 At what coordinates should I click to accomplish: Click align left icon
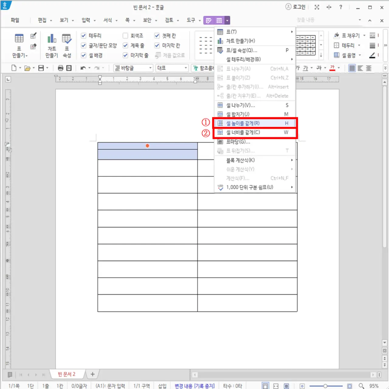pos(360,68)
